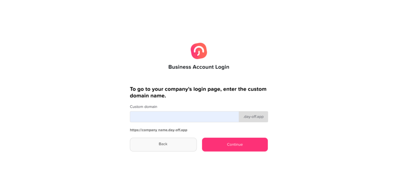Proceed to company login with Continue
The height and width of the screenshot is (194, 398).
(235, 145)
